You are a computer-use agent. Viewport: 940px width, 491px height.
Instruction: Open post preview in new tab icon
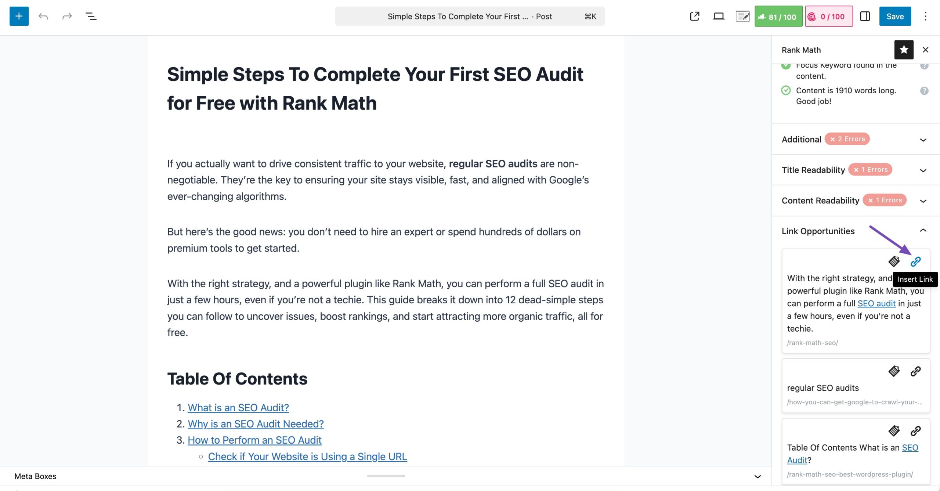coord(694,16)
